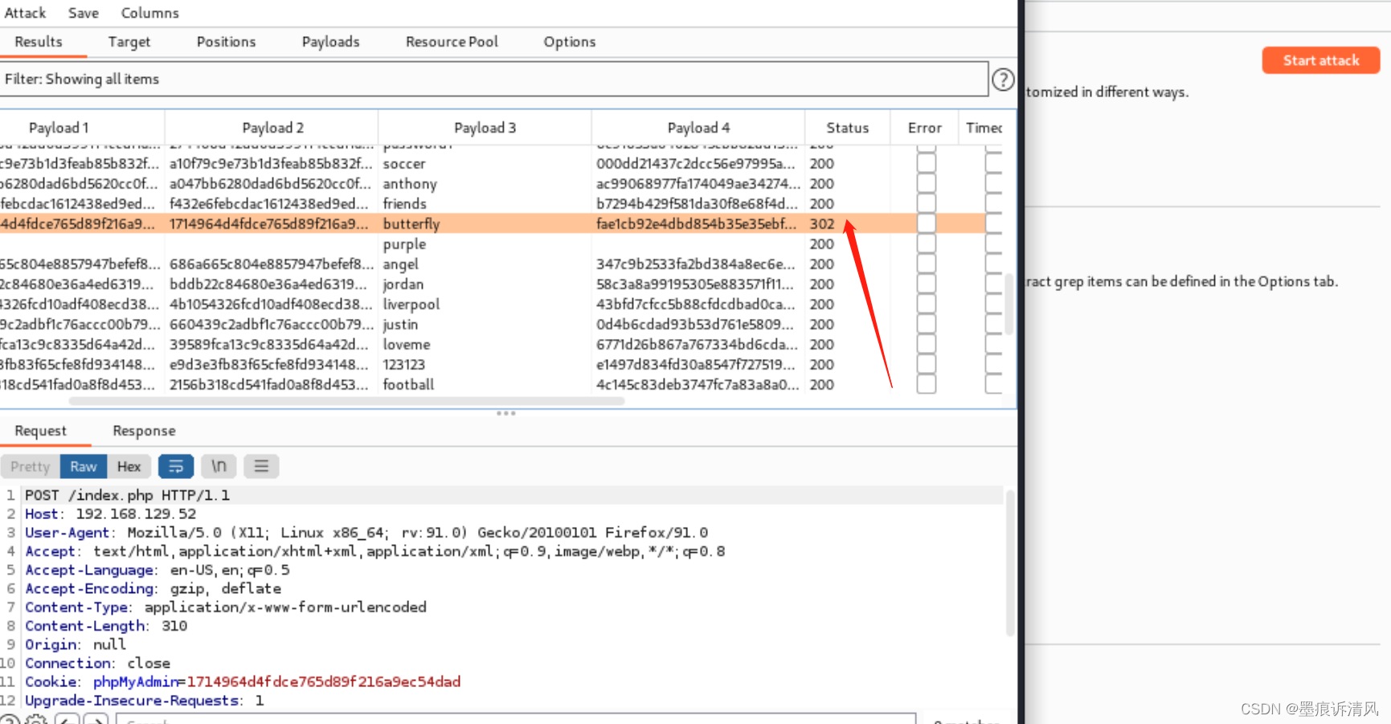Check the Error checkbox on the butterfly 302 row
This screenshot has height=724, width=1391.
926,223
